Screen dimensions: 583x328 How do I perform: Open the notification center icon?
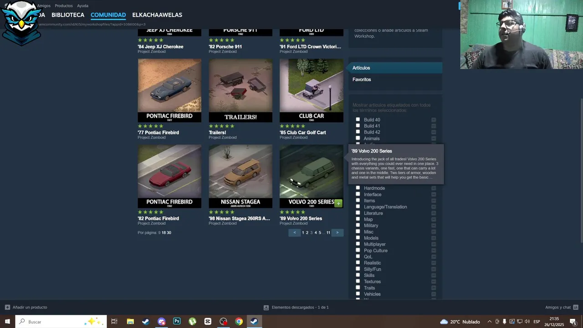click(x=573, y=322)
